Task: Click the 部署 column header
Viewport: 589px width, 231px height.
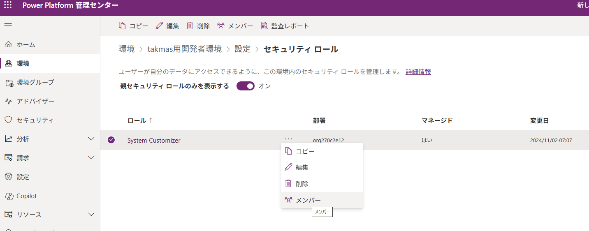Action: 319,120
